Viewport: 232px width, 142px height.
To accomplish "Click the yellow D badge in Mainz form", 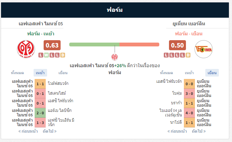I will coord(63,55).
